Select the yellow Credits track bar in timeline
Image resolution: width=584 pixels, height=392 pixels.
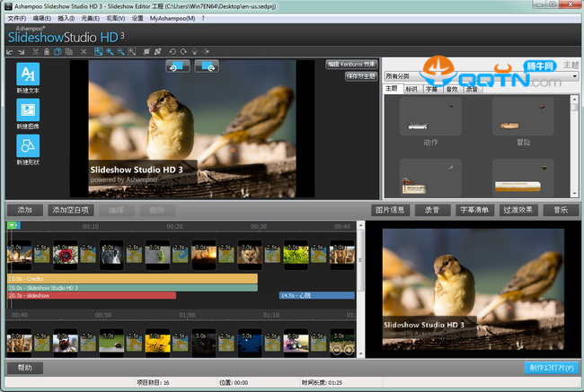pos(132,279)
